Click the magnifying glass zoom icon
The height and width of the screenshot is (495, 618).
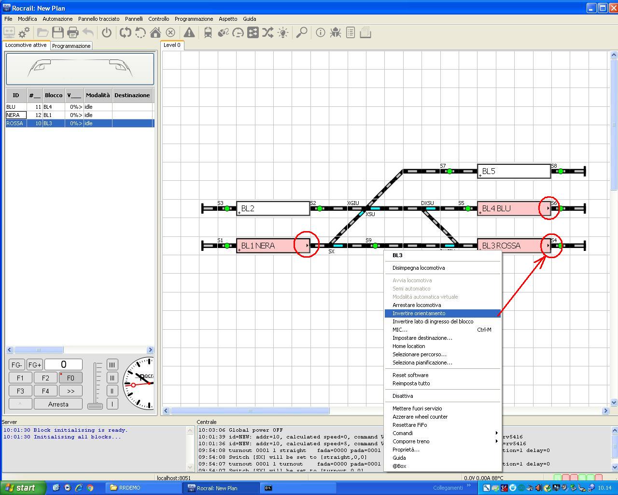pyautogui.click(x=302, y=32)
